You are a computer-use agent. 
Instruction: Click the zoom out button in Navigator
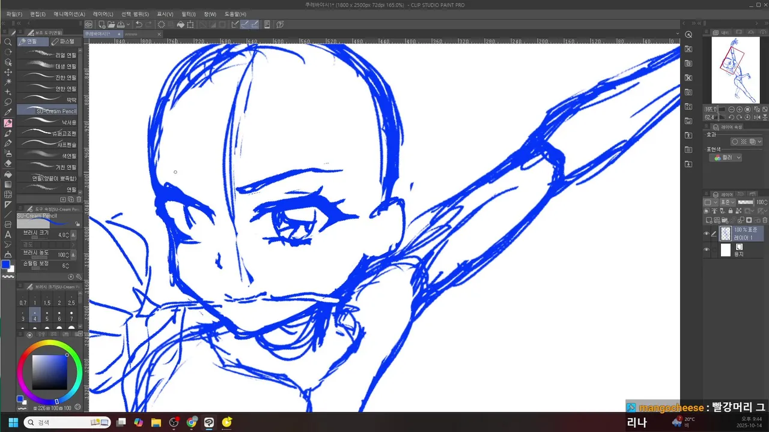732,110
